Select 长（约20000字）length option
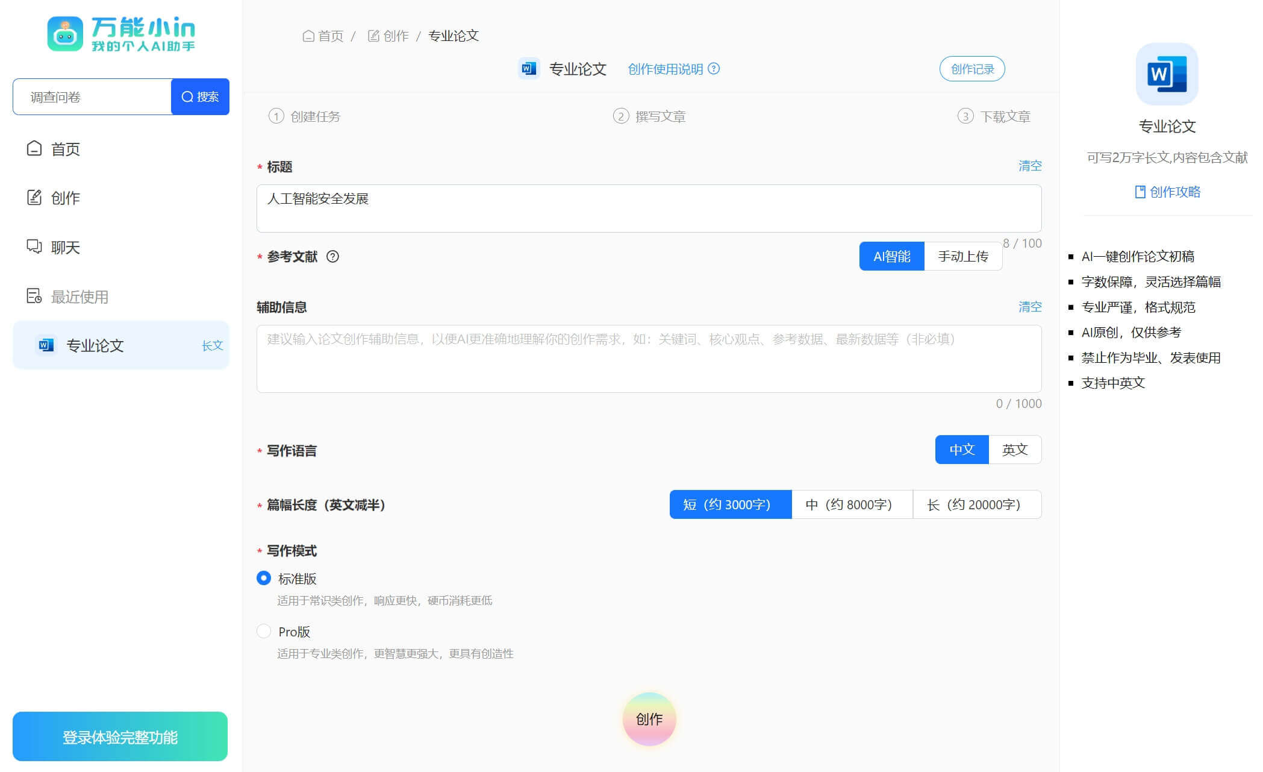Viewport: 1263px width, 772px height. 976,504
